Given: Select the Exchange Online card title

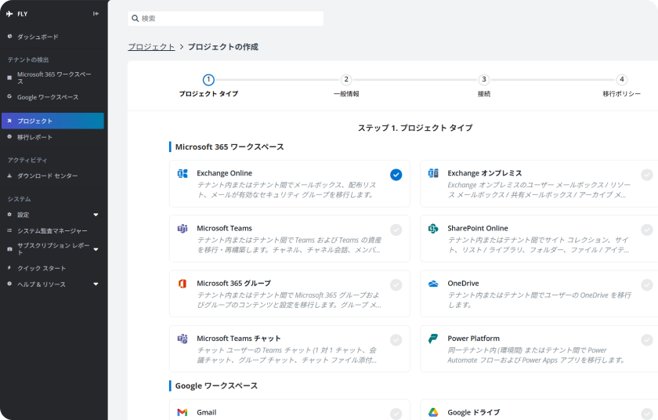Looking at the screenshot, I should 225,173.
